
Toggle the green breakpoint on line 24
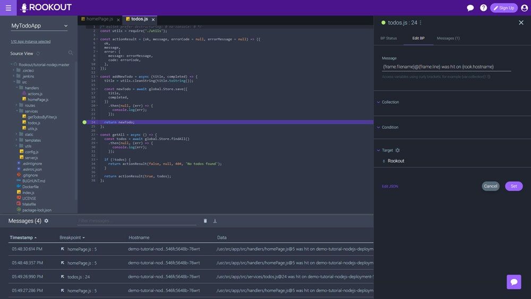[x=84, y=122]
